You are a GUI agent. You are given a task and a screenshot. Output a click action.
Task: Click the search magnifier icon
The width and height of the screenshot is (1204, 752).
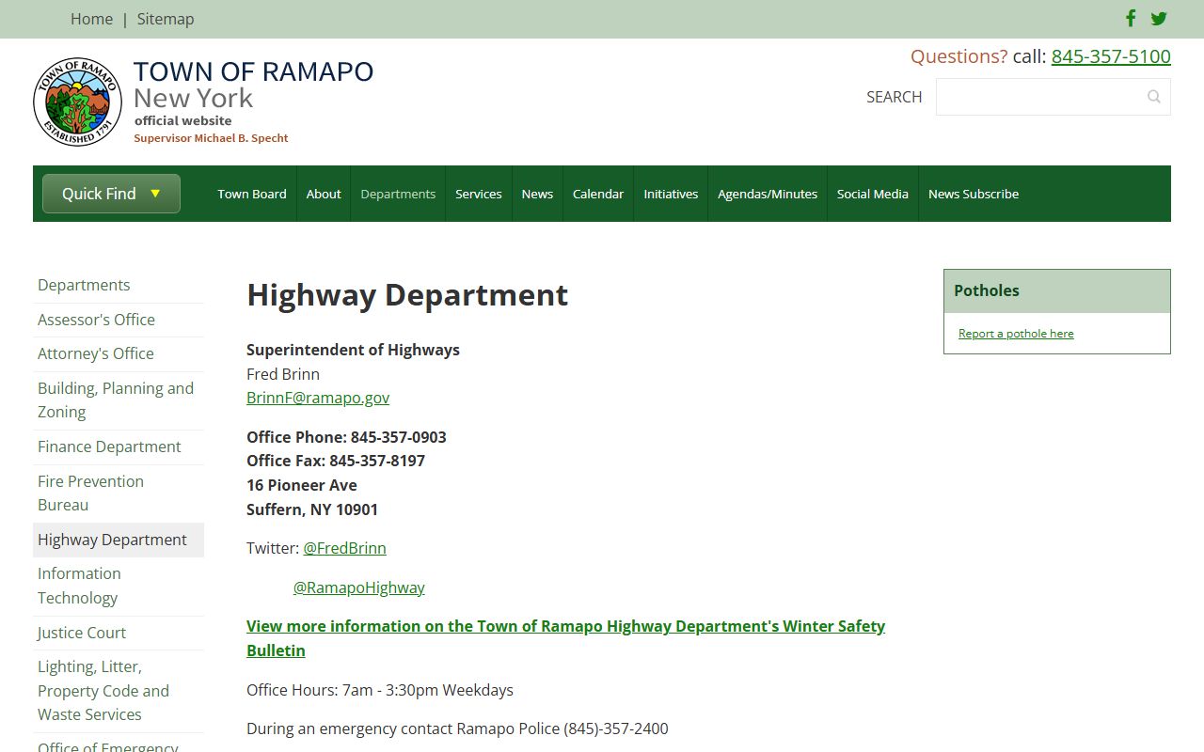1154,97
